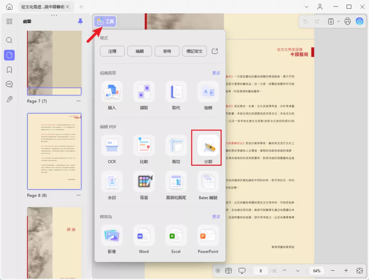Click the 縮圖 panel title
Screen dimensions: 369x280
27,21
